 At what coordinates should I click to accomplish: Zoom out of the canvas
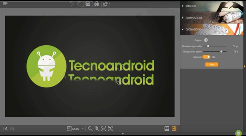pos(90,129)
